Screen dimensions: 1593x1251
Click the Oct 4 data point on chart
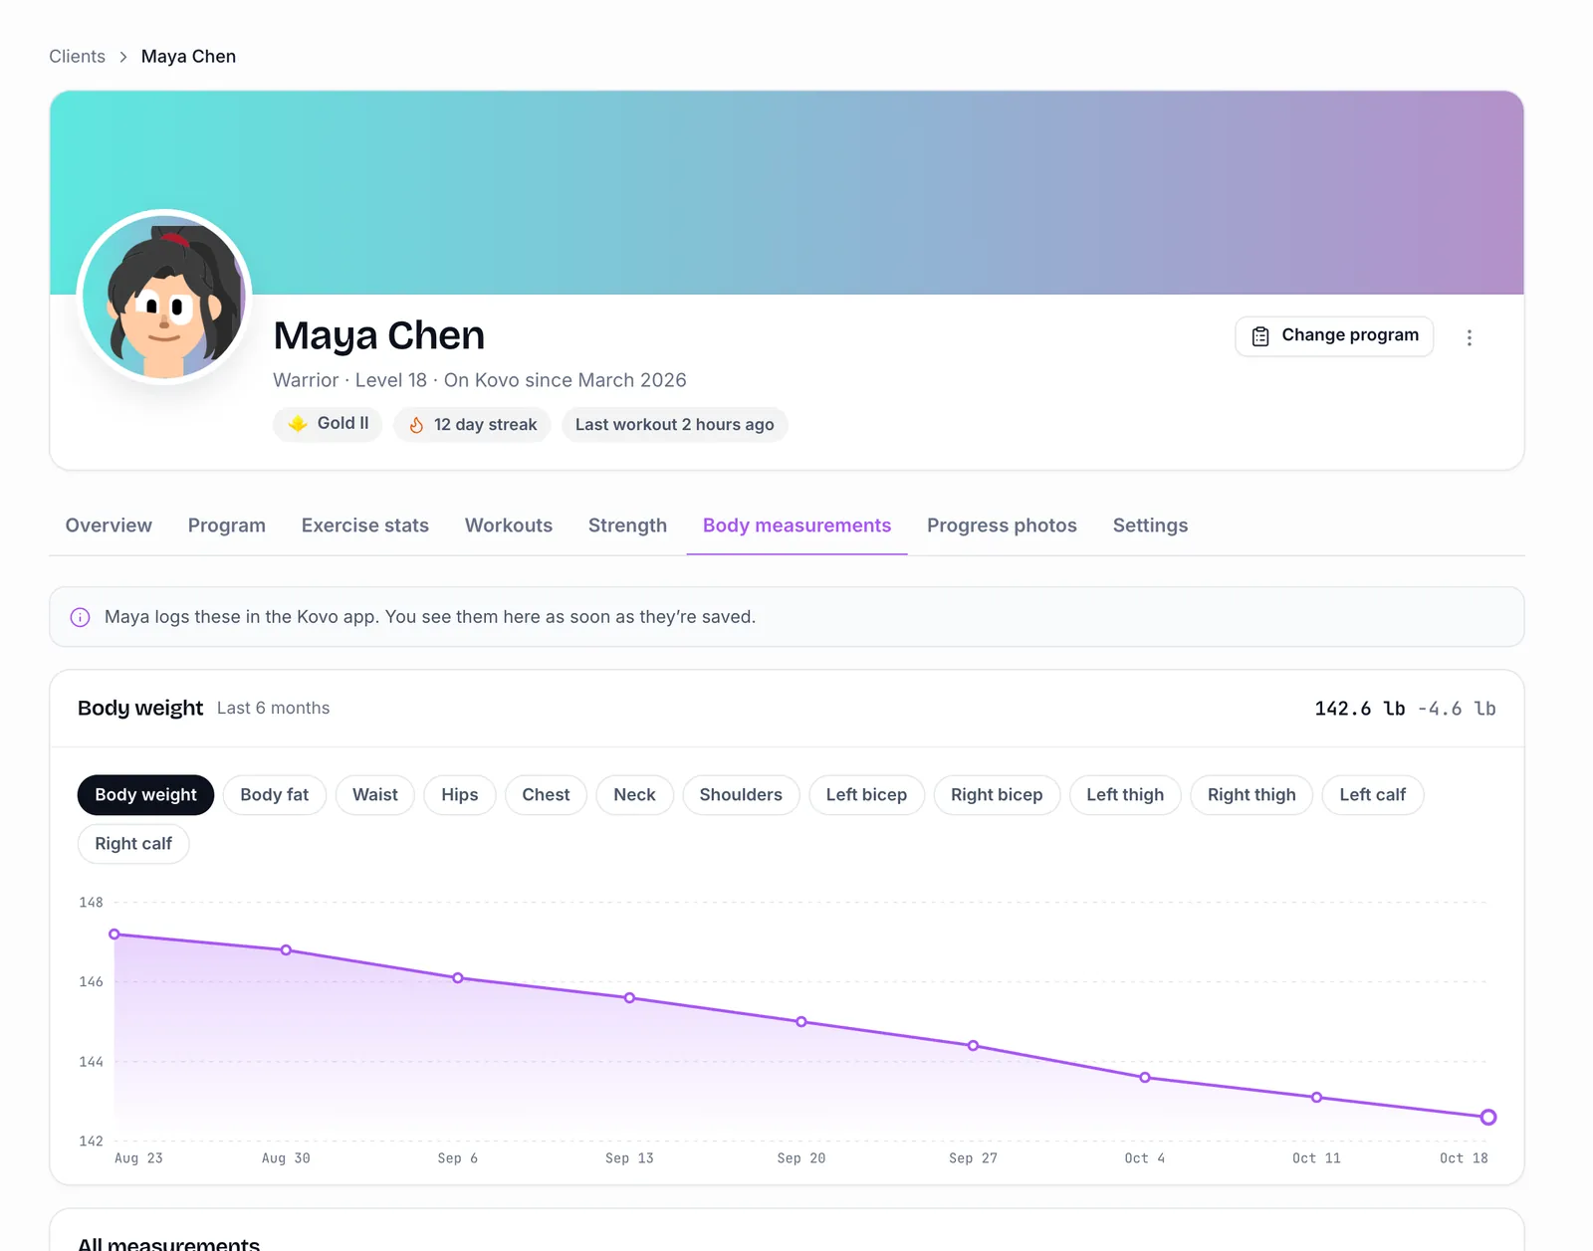pyautogui.click(x=1145, y=1078)
